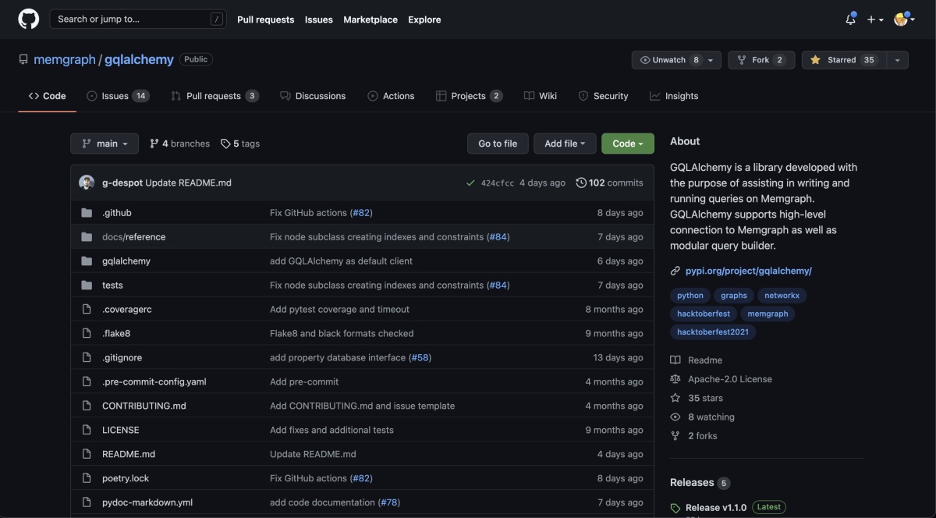Click the commits history clock icon
Screen dimensions: 936x518
[581, 183]
